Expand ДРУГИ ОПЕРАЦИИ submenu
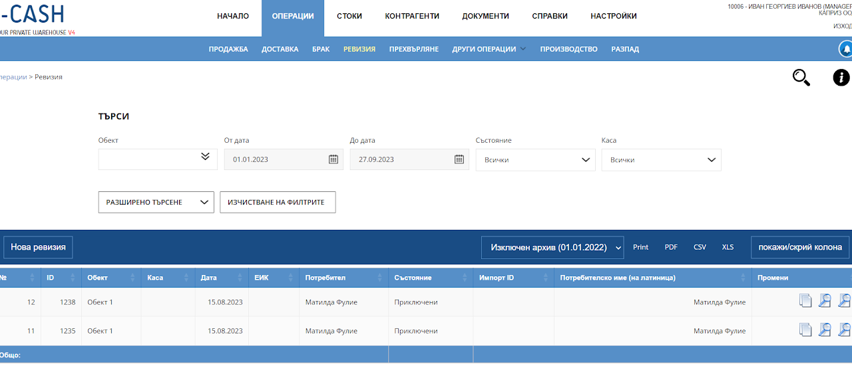The height and width of the screenshot is (368, 852). click(x=489, y=49)
